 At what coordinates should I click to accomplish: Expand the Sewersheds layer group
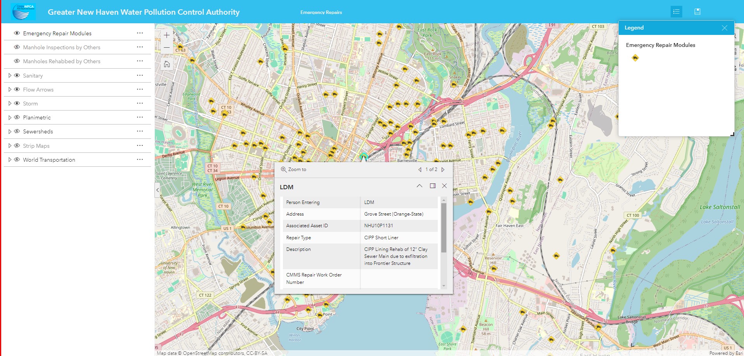[10, 131]
